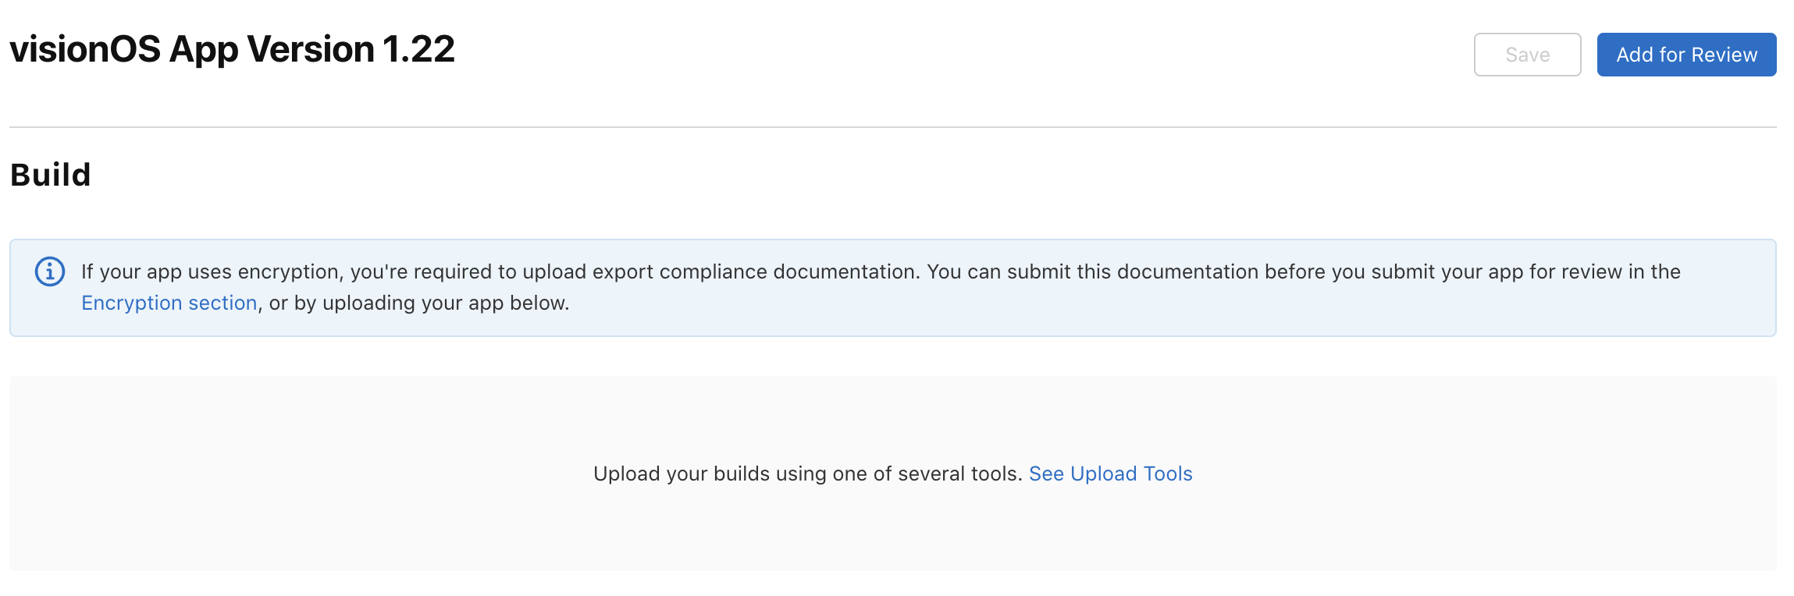Screen dimensions: 1794x596
Task: Click the text 'Upload your builds using one of several tools.'
Action: point(807,474)
